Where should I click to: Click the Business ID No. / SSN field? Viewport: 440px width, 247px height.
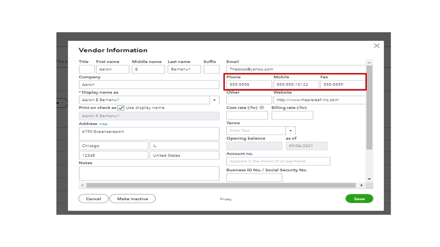(254, 178)
